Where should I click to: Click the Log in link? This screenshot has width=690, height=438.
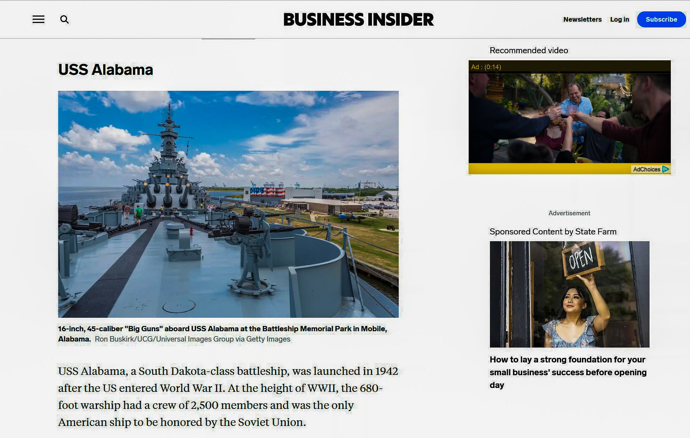click(x=619, y=19)
